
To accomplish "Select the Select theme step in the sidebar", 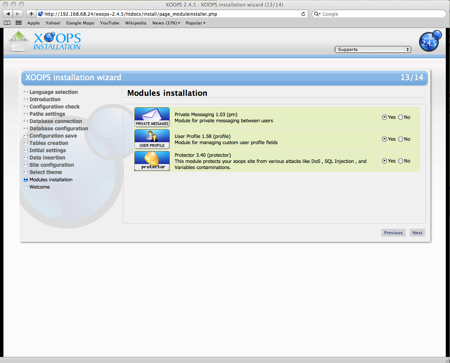I will [x=46, y=172].
